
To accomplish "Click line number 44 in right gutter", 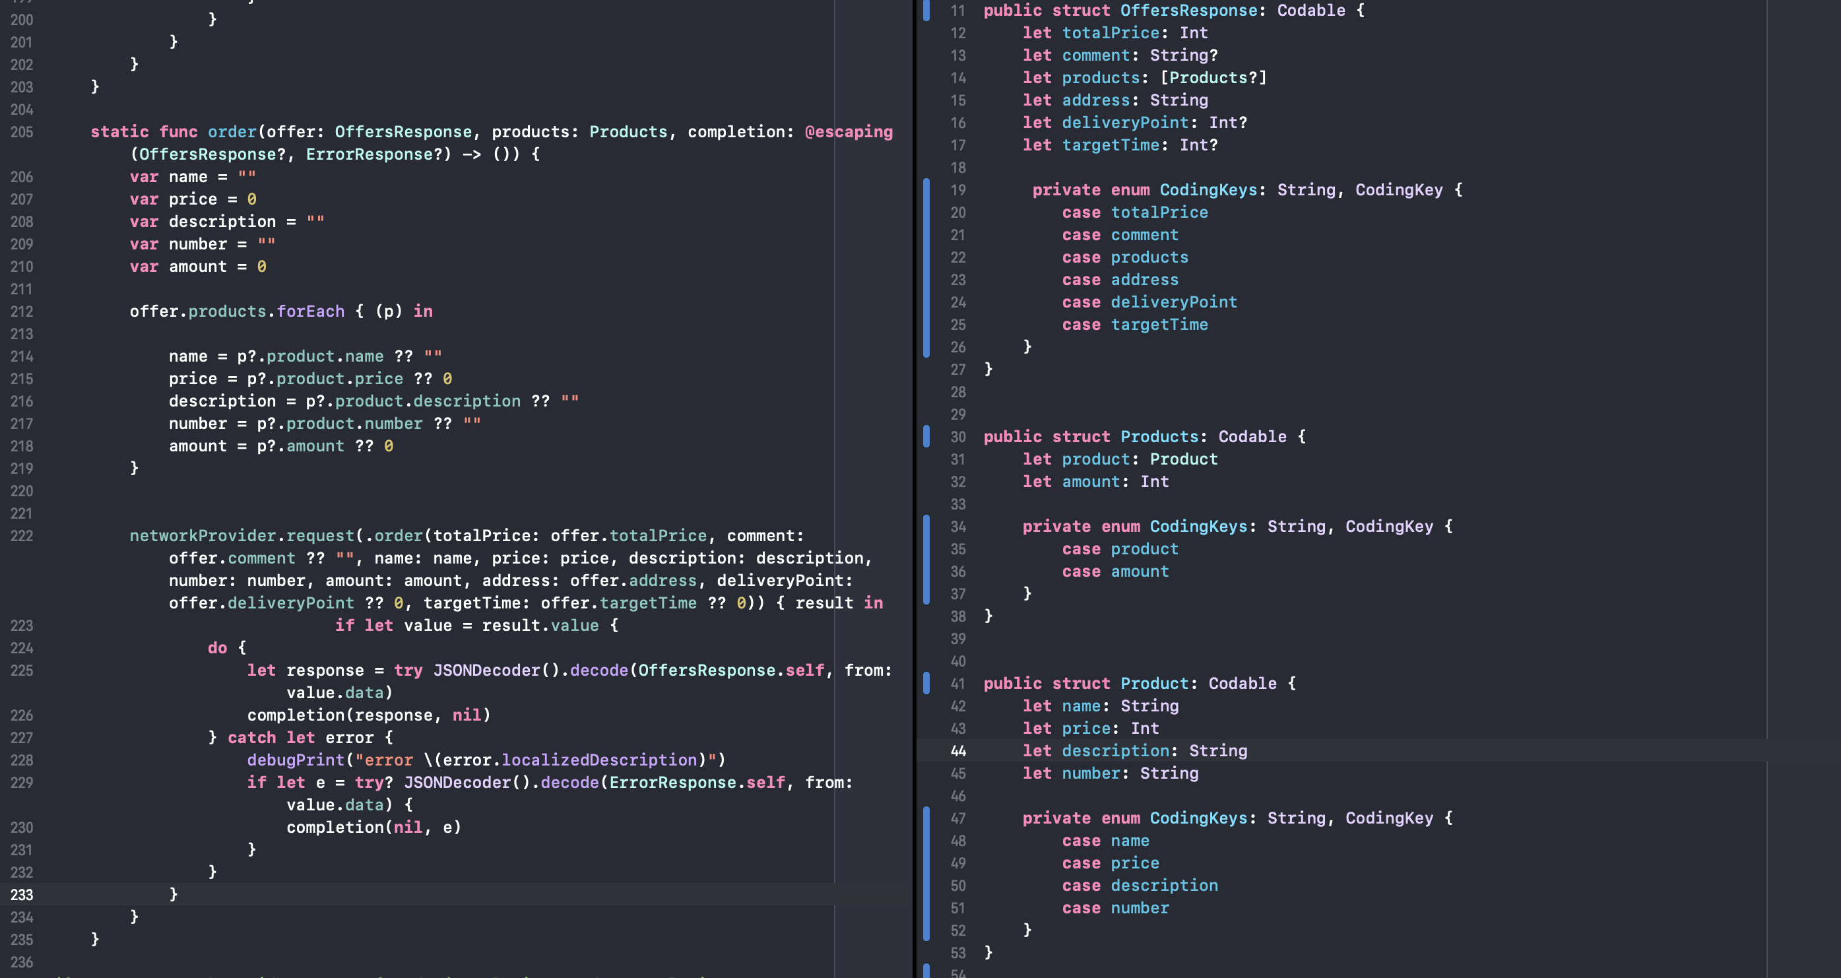I will coord(957,751).
